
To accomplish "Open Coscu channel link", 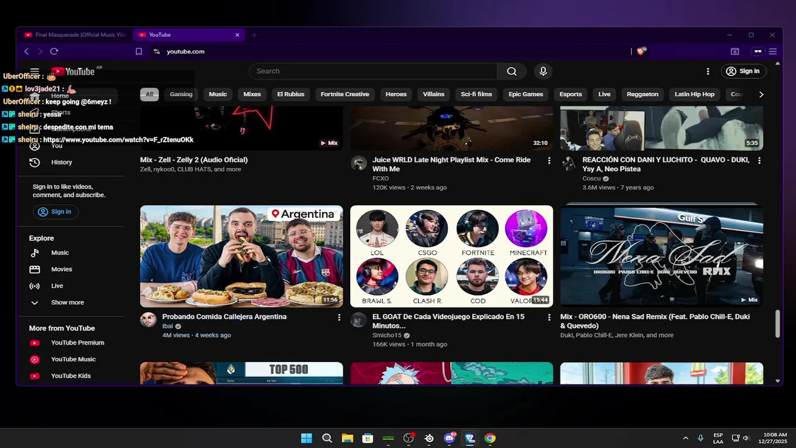I will tap(591, 179).
